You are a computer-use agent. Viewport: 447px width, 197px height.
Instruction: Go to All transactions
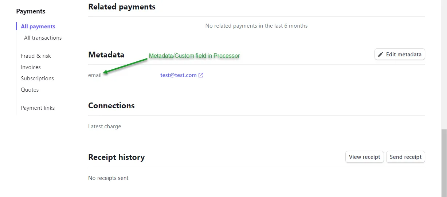pos(43,38)
